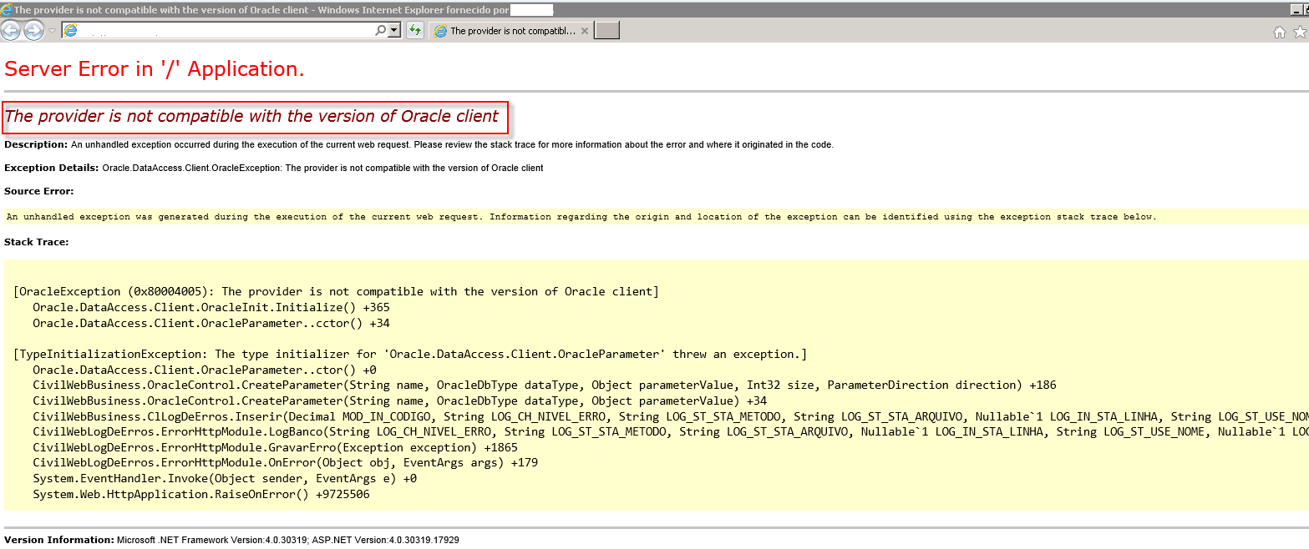Click the 'OracleParameter..ctor() +0' line
The height and width of the screenshot is (549, 1309).
coord(205,370)
